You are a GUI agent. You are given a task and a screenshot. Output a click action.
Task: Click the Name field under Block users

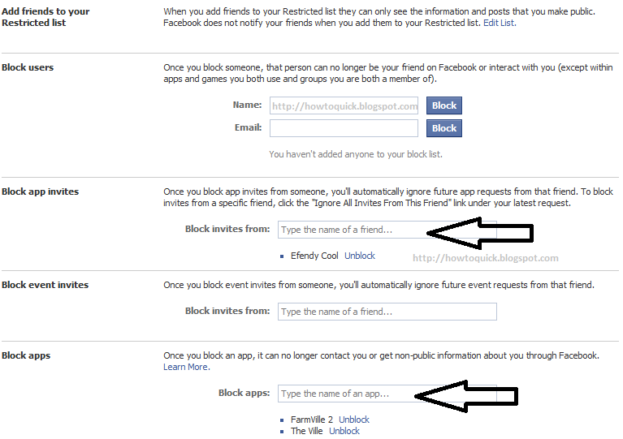click(344, 105)
